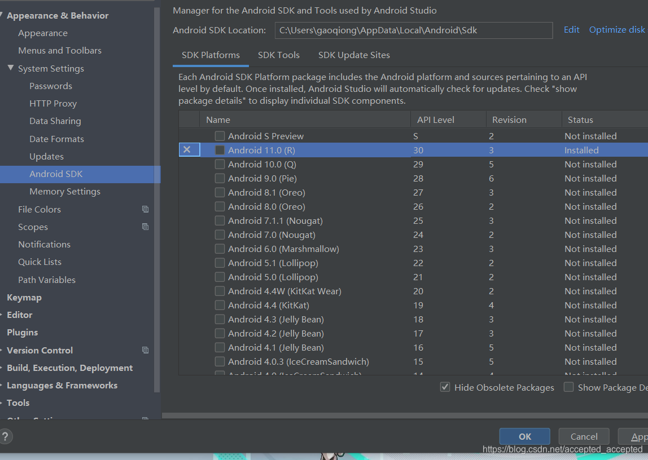This screenshot has width=648, height=460.
Task: Check the Android 4.4 (KitKat) checkbox
Action: pos(220,305)
